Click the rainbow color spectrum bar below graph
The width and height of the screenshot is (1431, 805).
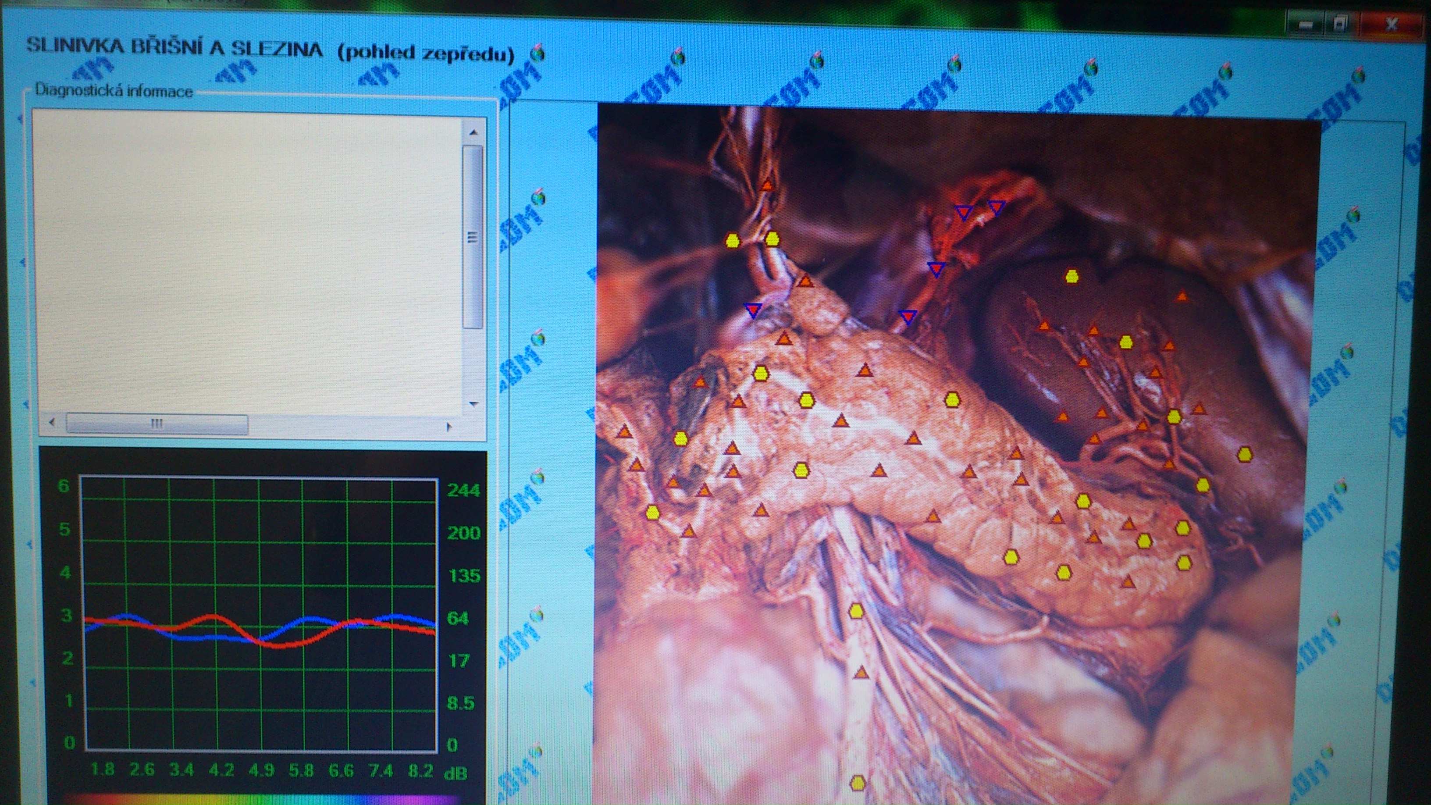261,799
